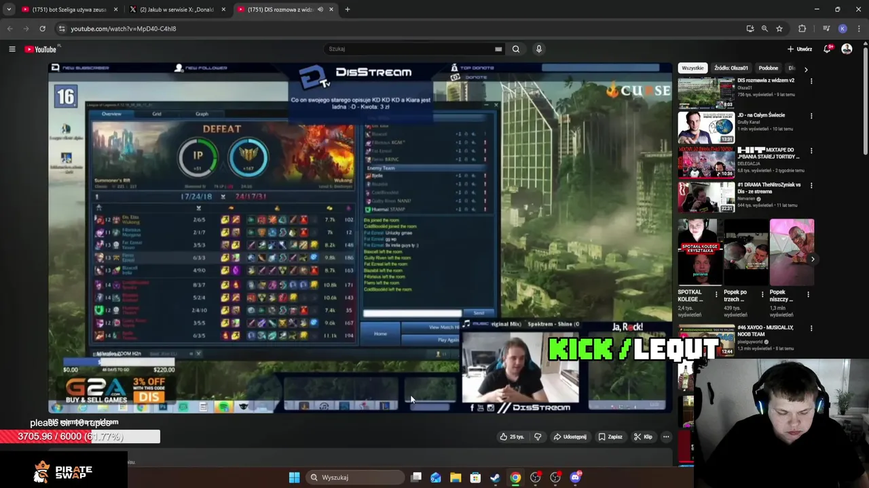
Task: Open the Chrome profile K avatar
Action: [843, 28]
